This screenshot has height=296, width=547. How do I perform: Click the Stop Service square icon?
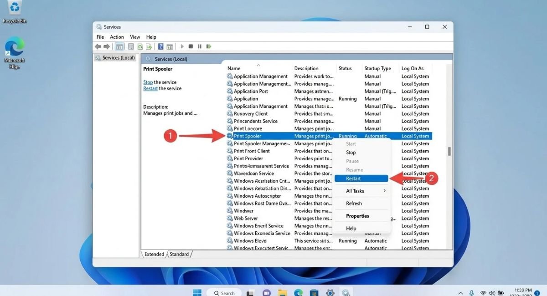pyautogui.click(x=191, y=46)
